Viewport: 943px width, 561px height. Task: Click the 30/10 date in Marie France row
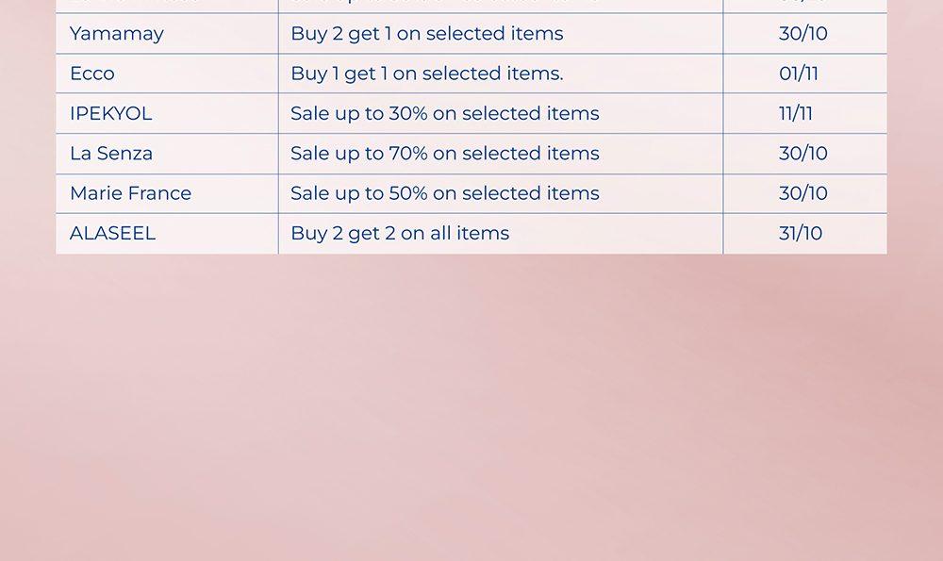click(802, 193)
